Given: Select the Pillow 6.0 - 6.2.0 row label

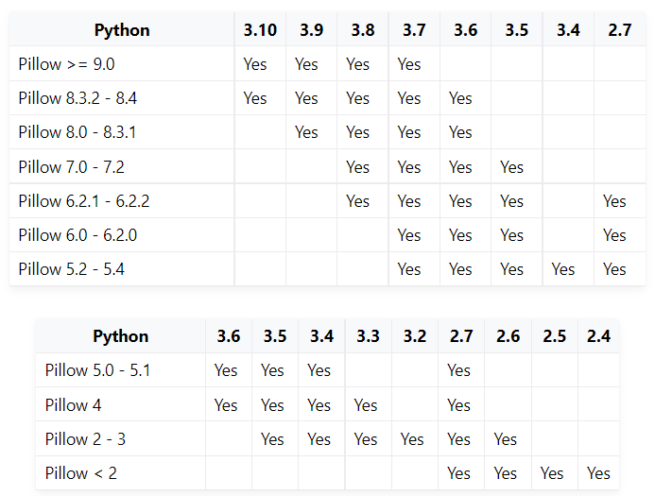Looking at the screenshot, I should (78, 235).
